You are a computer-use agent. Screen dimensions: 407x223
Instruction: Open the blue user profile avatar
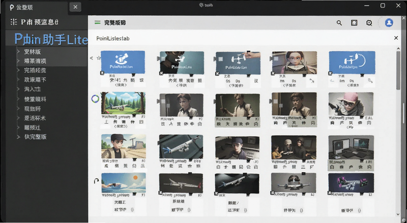[389, 23]
